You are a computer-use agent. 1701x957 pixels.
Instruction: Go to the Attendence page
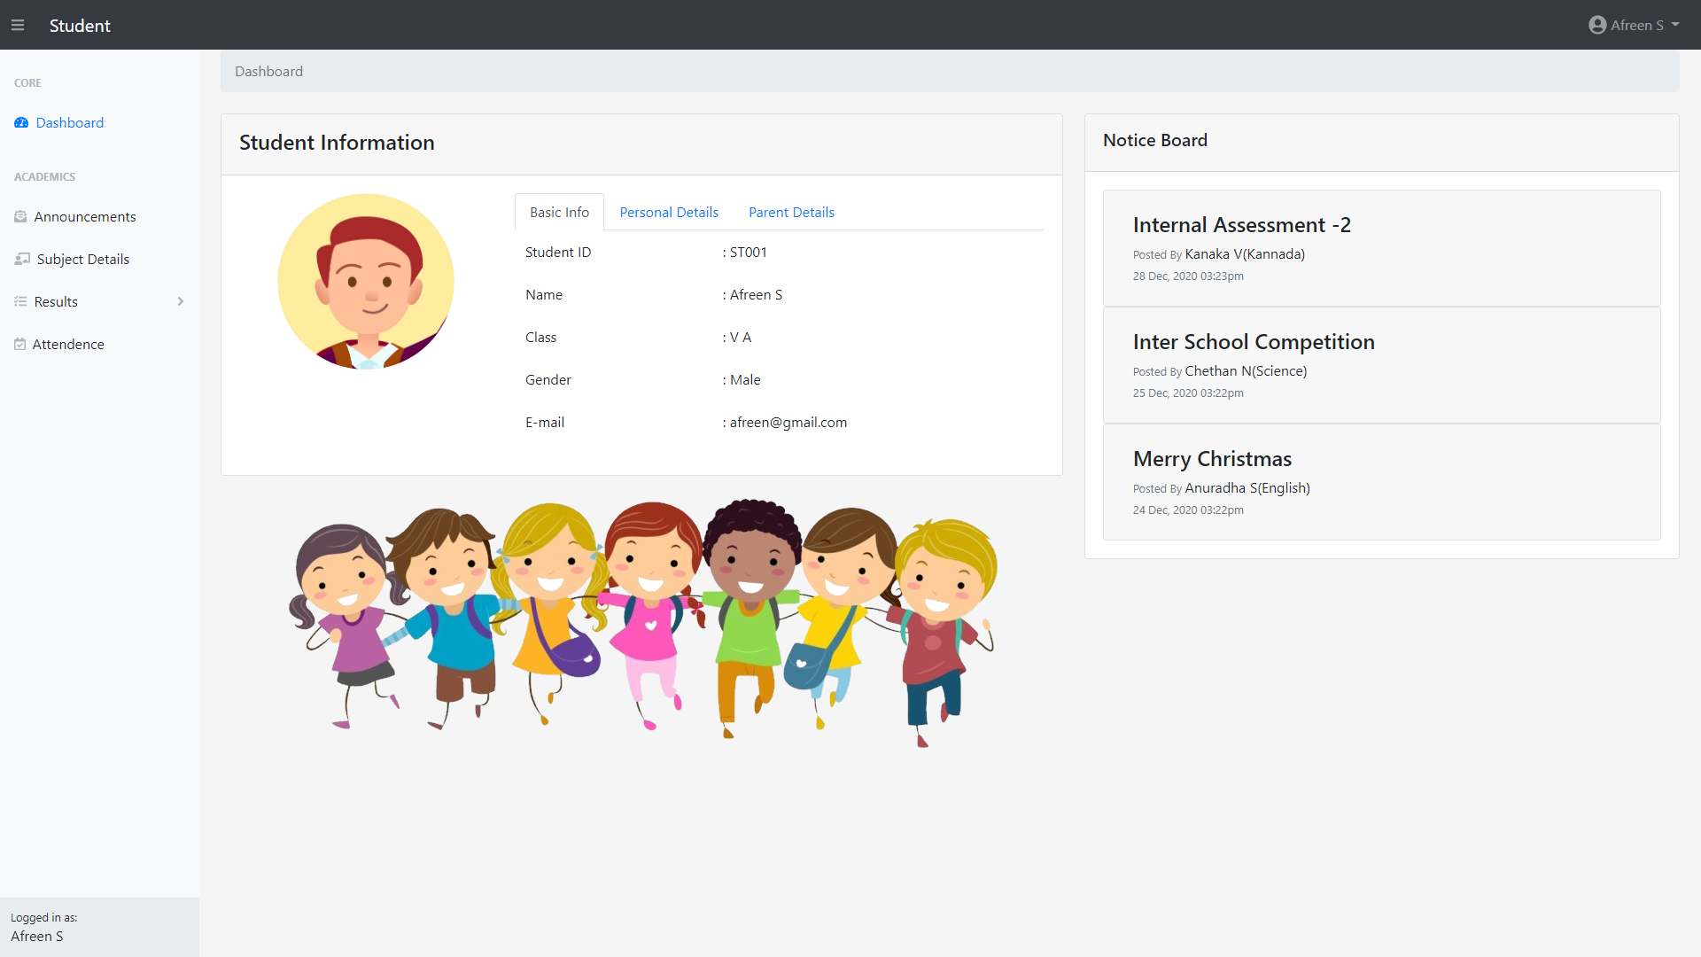[68, 345]
